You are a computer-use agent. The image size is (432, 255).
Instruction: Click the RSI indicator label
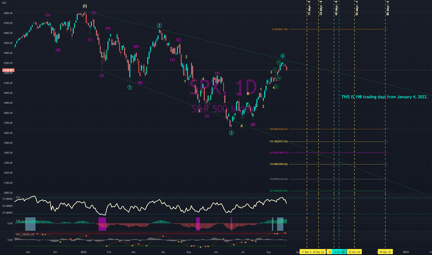point(18,198)
